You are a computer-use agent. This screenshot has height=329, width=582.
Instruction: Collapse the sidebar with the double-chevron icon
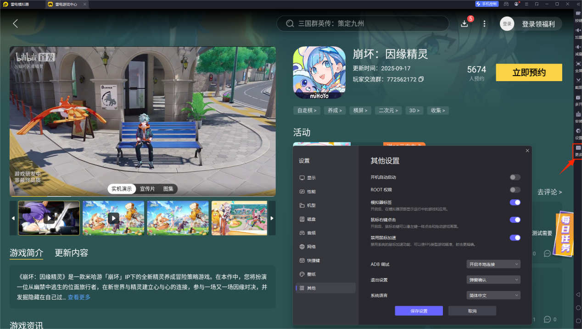coord(578,4)
